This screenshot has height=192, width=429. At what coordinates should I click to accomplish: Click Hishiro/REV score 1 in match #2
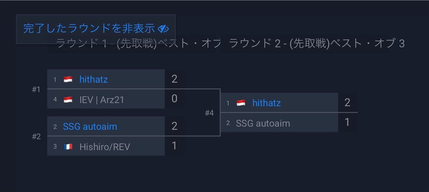click(x=174, y=146)
